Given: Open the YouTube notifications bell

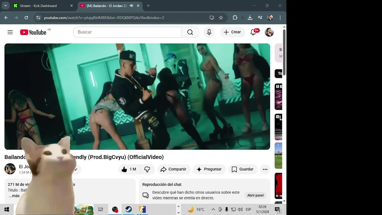Looking at the screenshot, I should pyautogui.click(x=253, y=32).
